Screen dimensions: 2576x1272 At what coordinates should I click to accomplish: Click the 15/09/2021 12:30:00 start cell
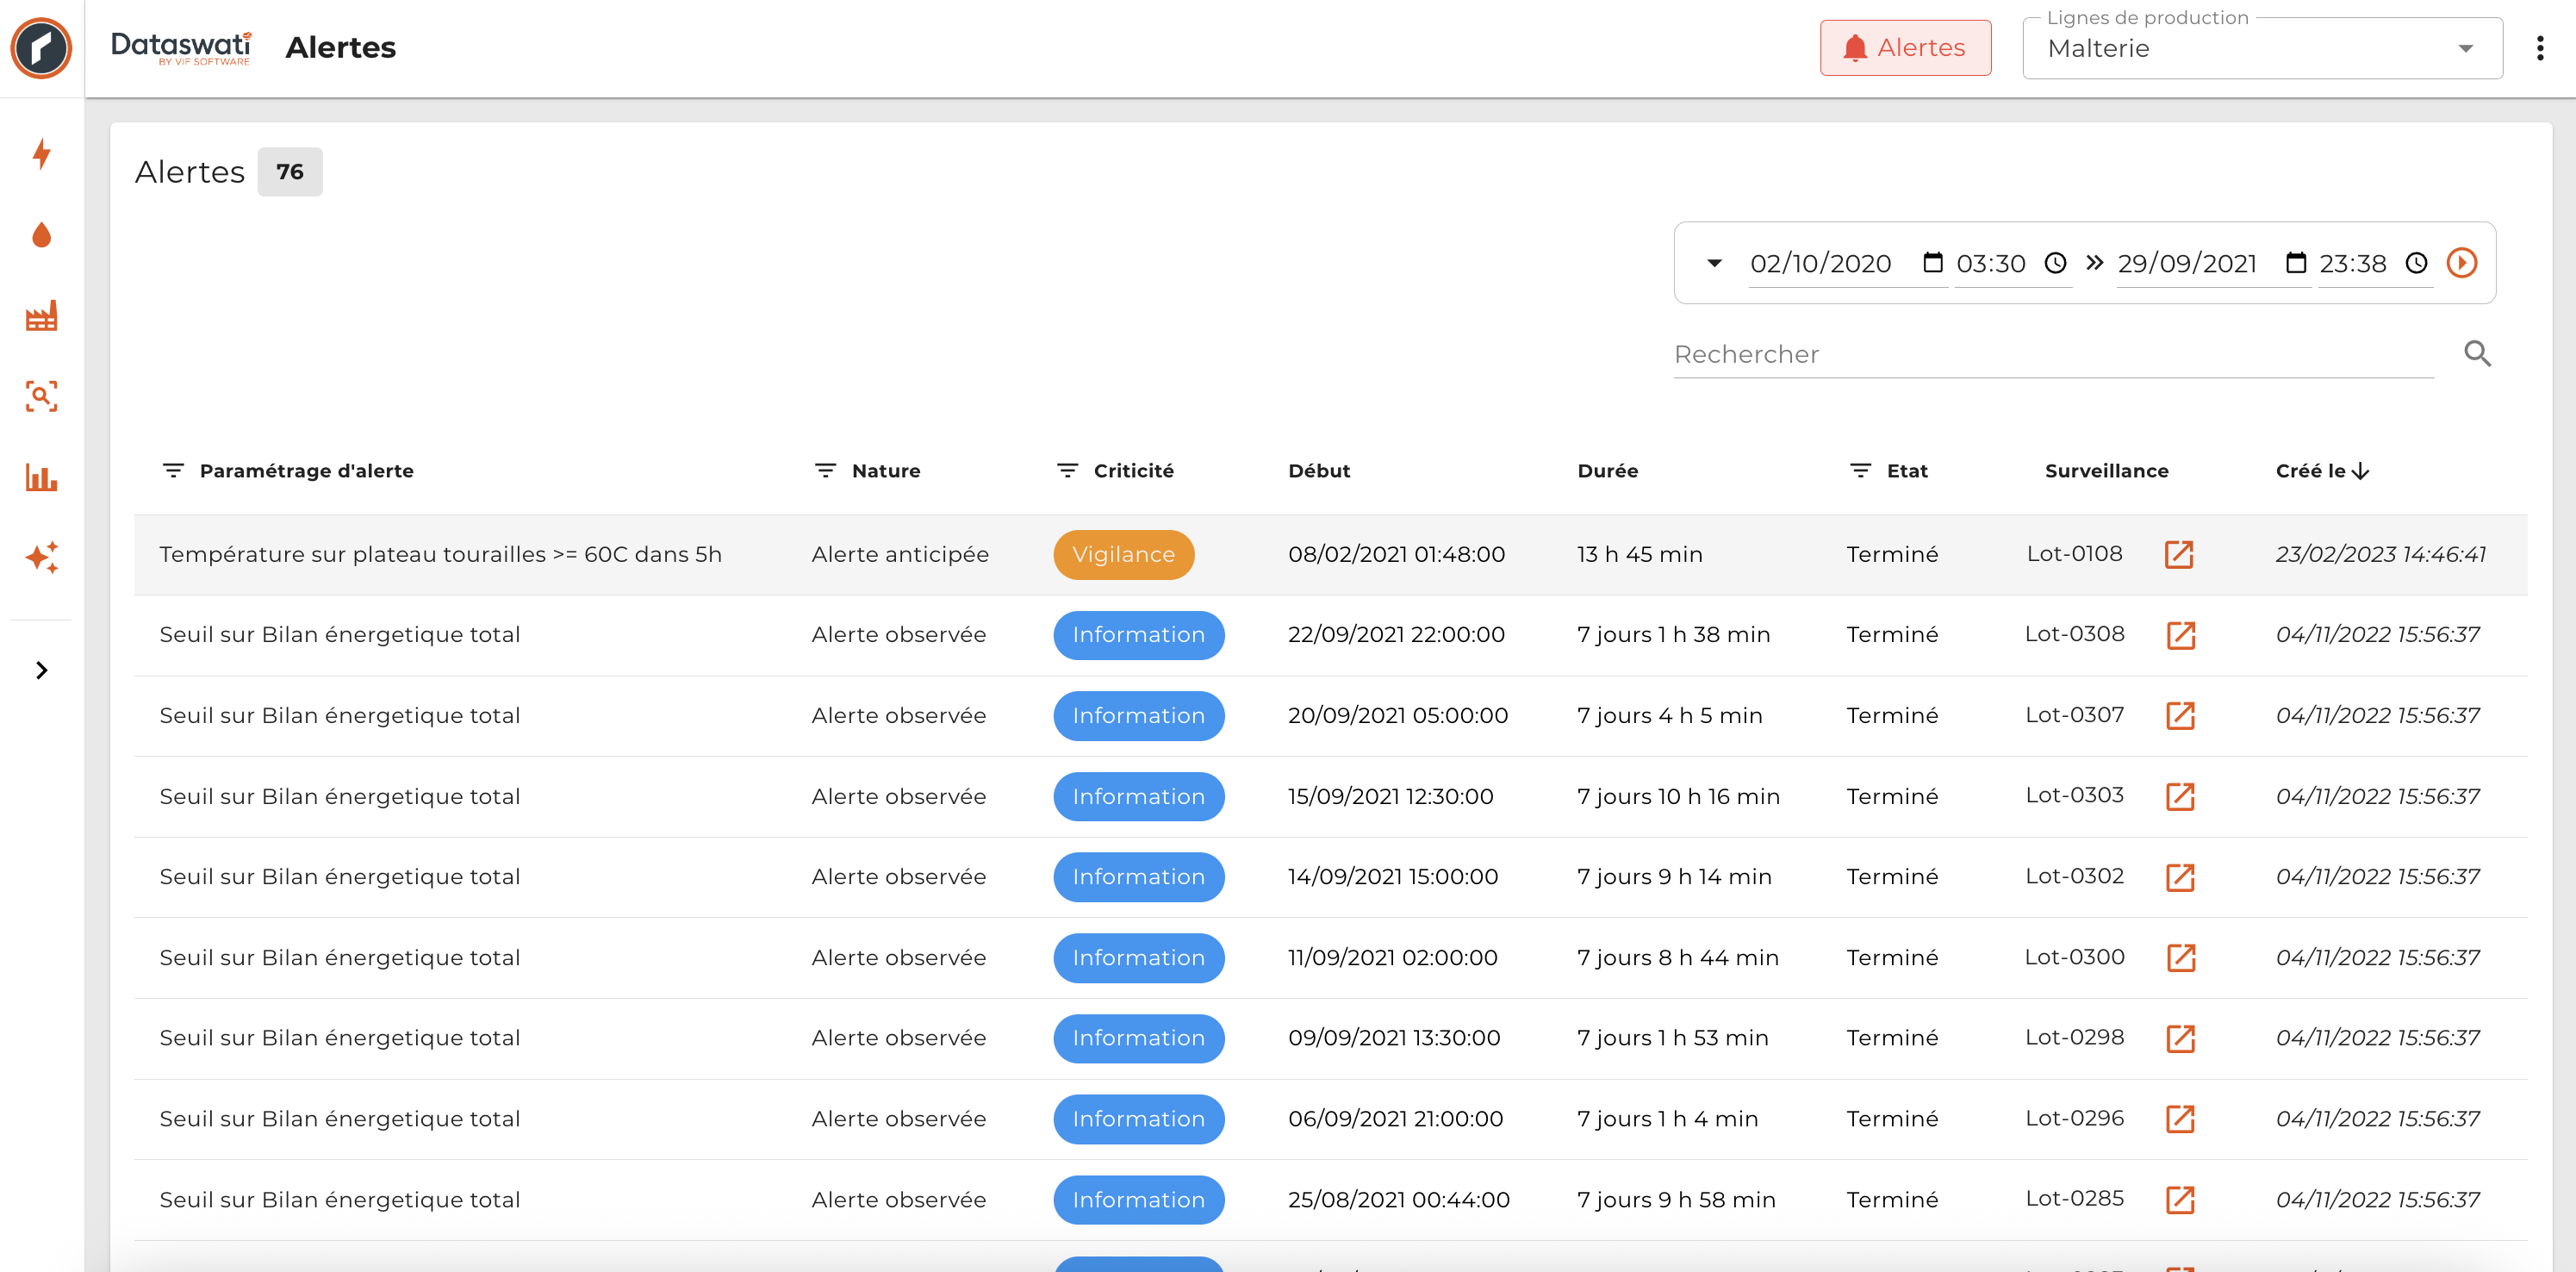[x=1390, y=796]
